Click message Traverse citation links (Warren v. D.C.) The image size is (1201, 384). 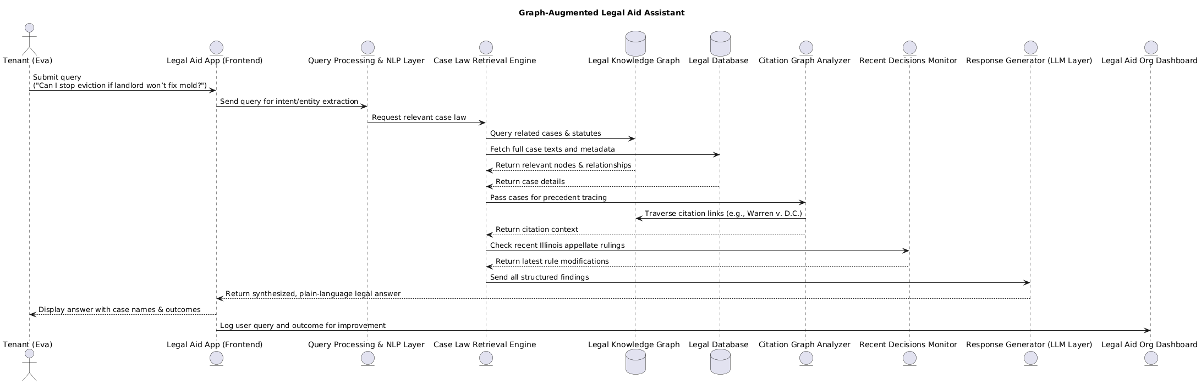pos(723,214)
